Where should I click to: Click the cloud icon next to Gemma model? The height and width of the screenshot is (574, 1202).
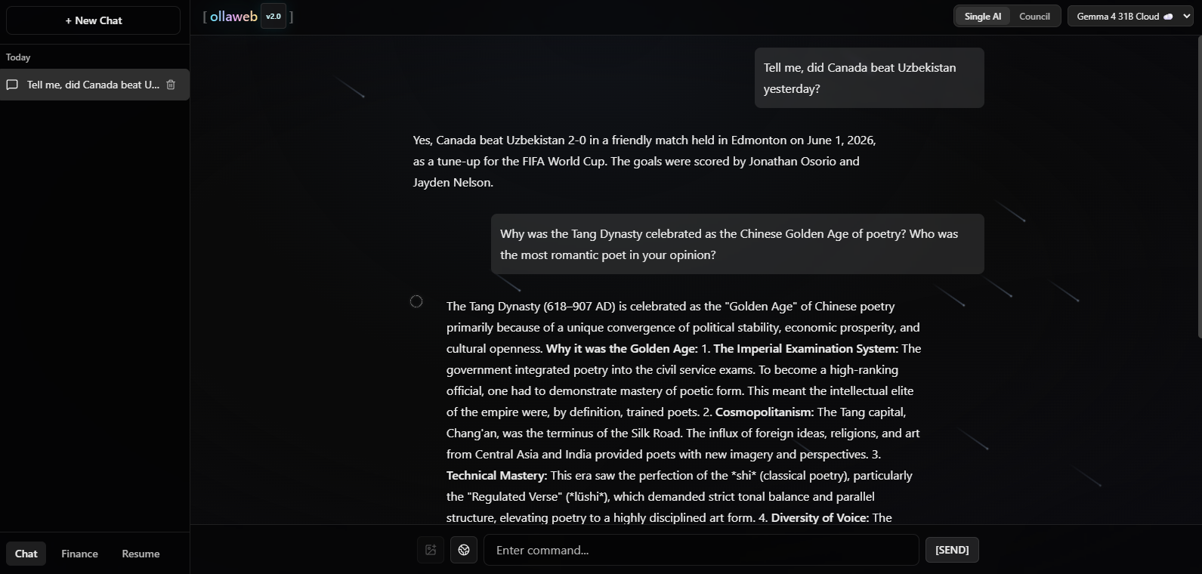click(1168, 17)
